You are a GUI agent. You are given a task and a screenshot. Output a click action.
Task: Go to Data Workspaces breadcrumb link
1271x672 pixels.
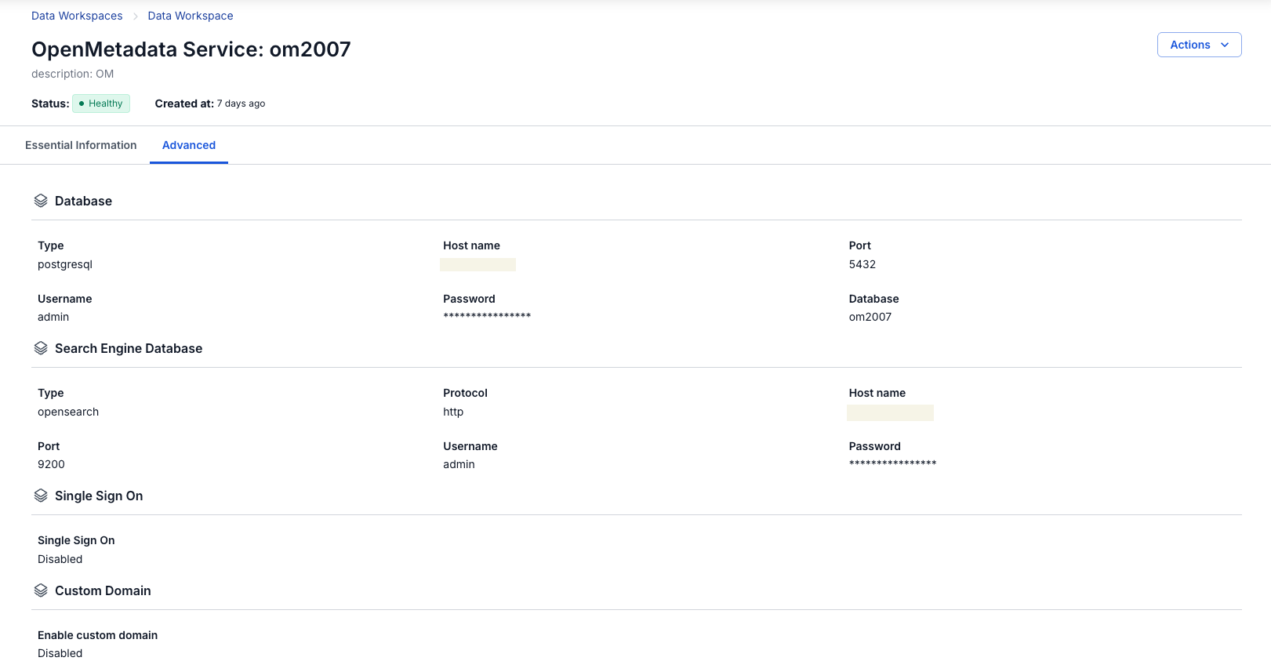[77, 16]
